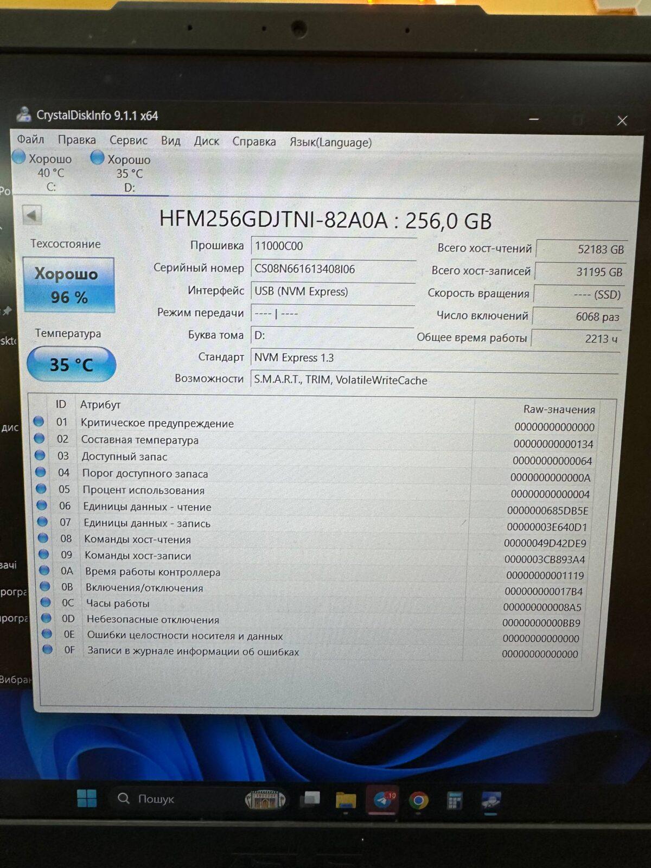Minimize the CrystalDiskInfo window

(x=534, y=119)
